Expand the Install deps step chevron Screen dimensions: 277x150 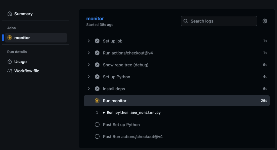(x=89, y=89)
